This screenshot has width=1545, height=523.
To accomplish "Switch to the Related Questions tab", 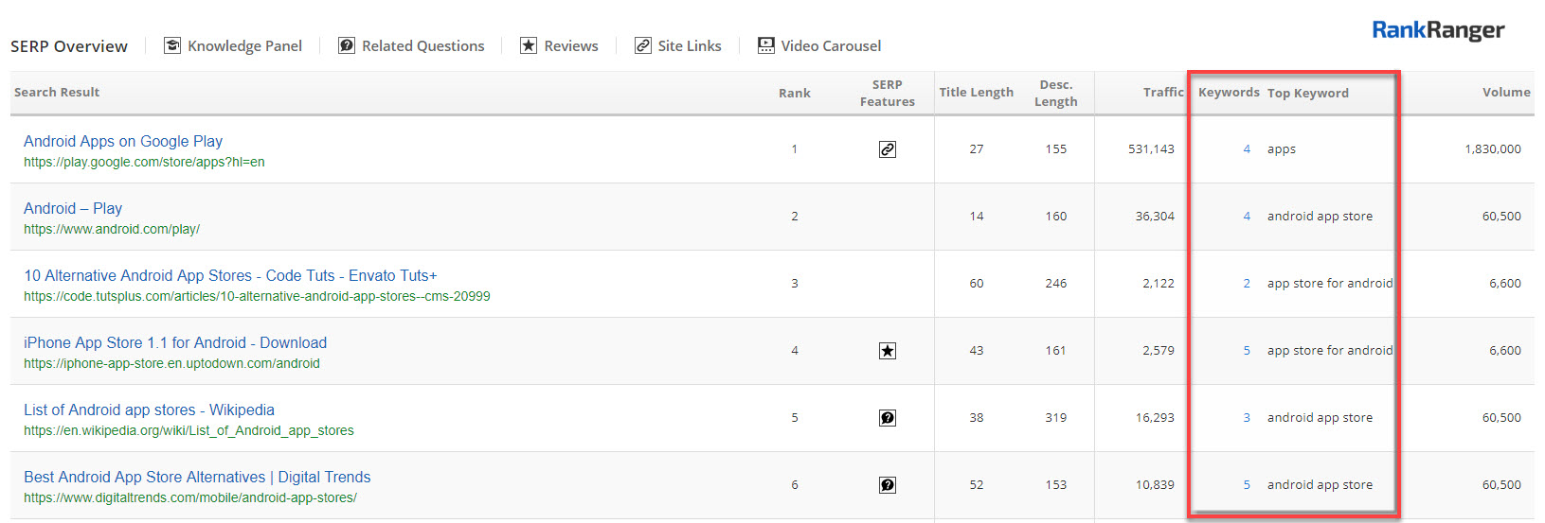I will tap(422, 45).
